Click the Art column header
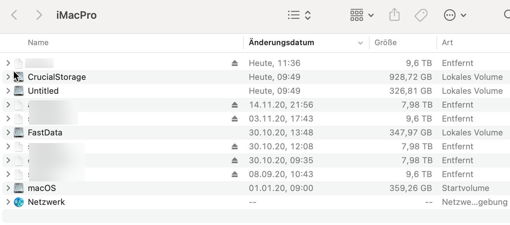The image size is (510, 225). coord(447,43)
